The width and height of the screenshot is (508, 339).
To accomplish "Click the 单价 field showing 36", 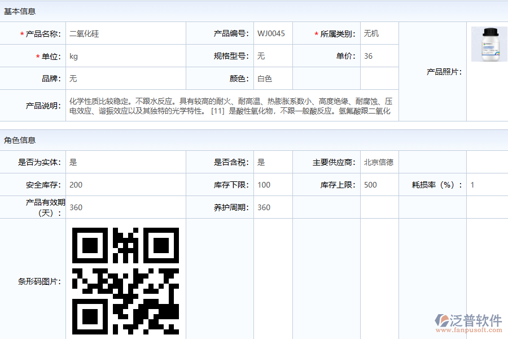I will [x=379, y=56].
